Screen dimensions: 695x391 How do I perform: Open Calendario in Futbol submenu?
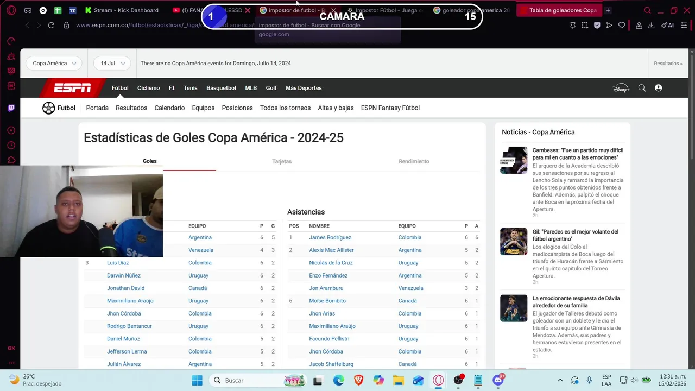coord(169,108)
